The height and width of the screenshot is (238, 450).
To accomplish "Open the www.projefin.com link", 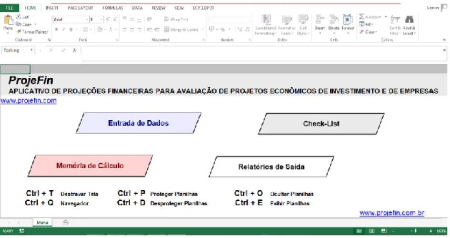I will [x=29, y=101].
